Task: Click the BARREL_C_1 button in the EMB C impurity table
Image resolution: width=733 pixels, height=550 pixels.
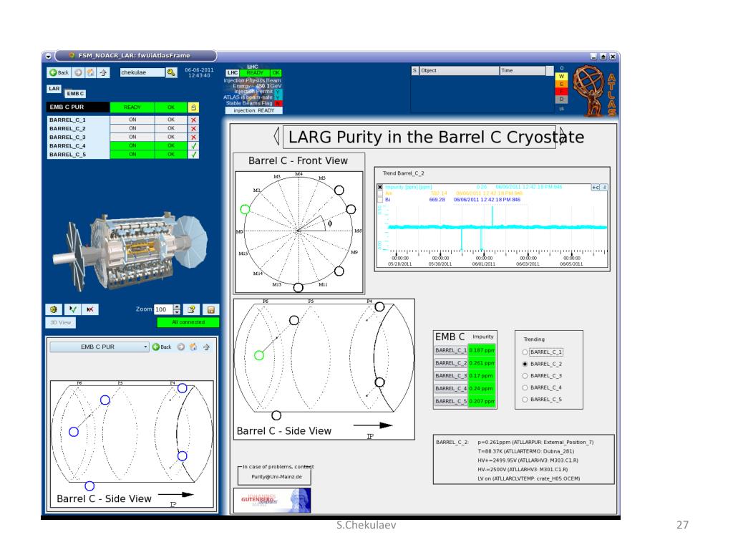Action: tap(451, 350)
